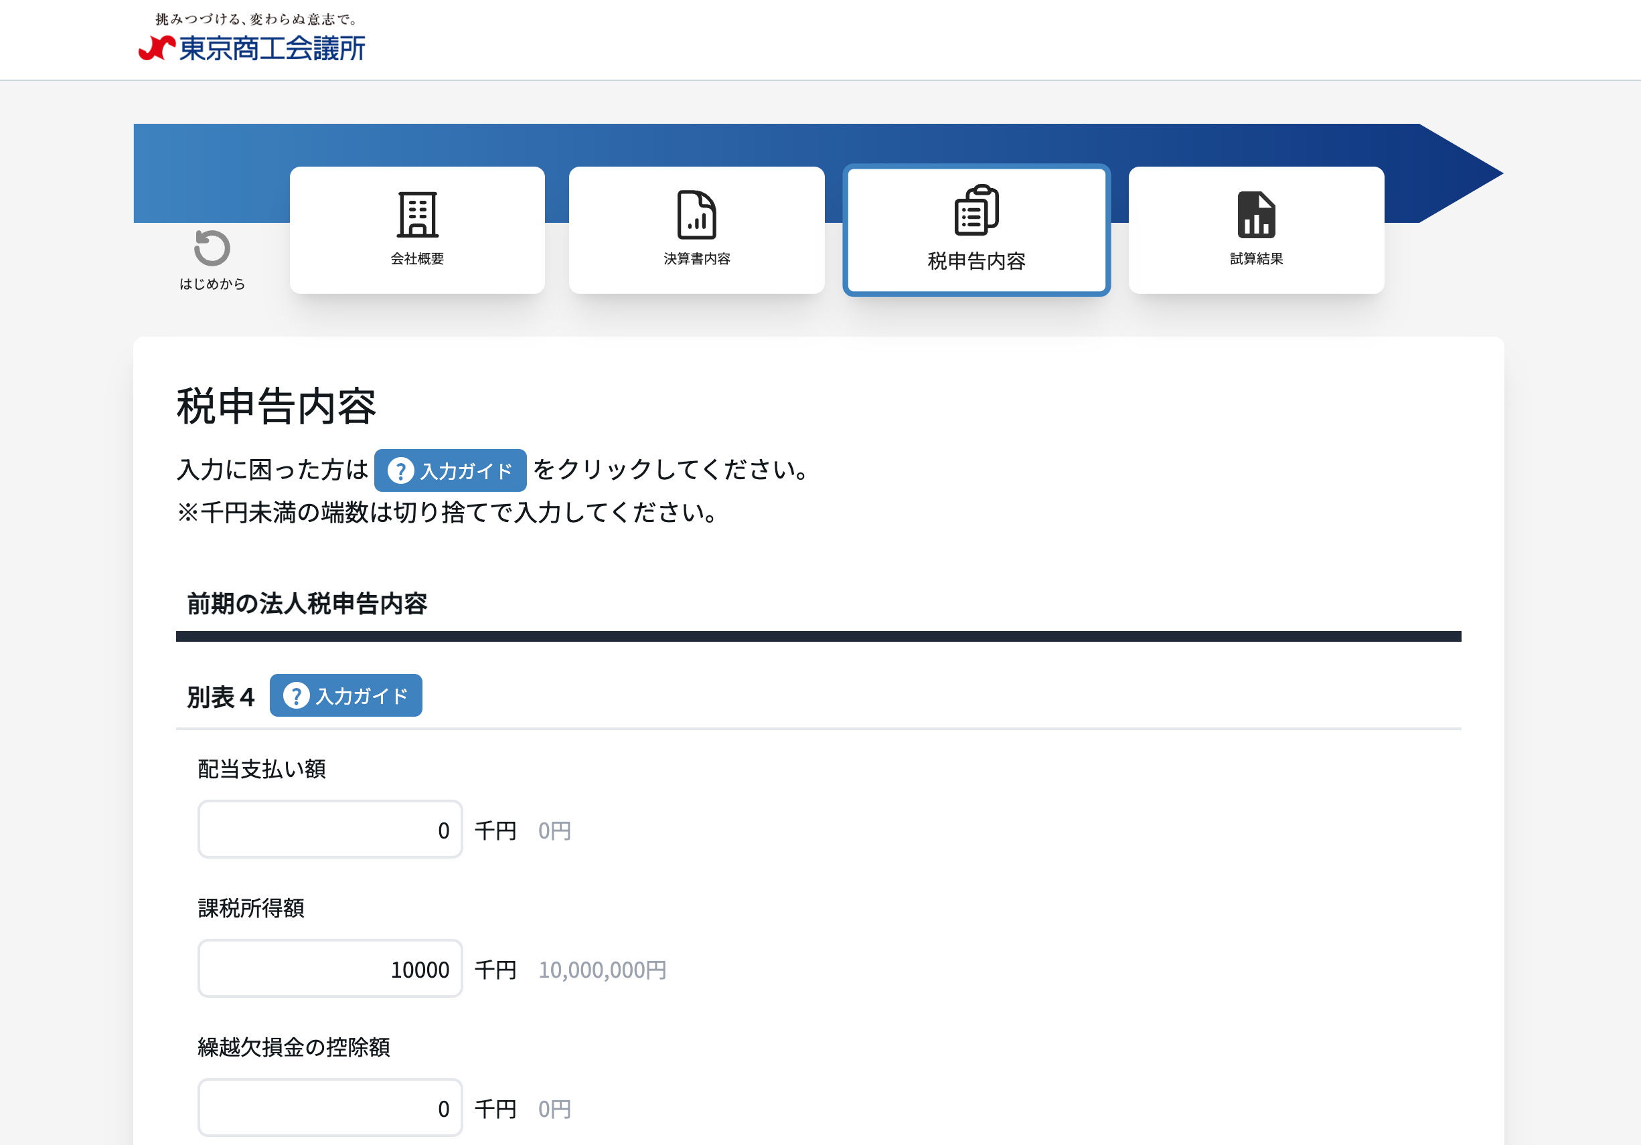
Task: Click the 税申告内容 clipboard copy icon
Action: click(x=976, y=210)
